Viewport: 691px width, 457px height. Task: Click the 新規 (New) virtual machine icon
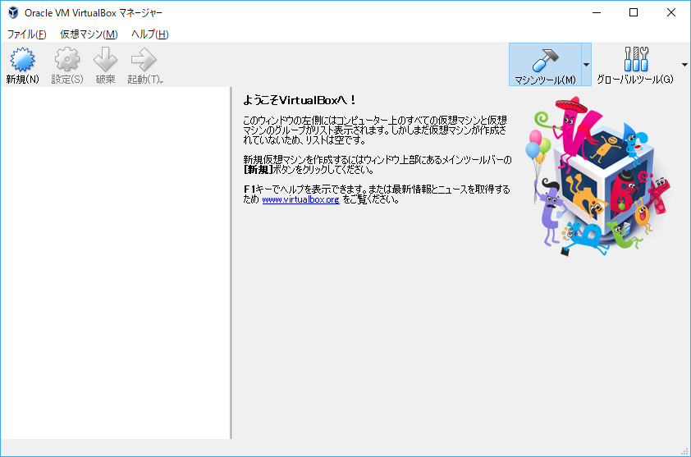(x=22, y=60)
